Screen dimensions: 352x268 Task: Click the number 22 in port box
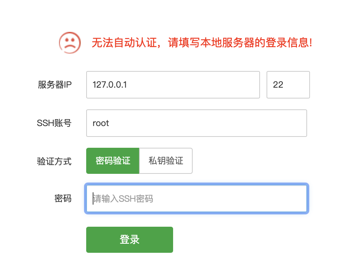point(278,85)
